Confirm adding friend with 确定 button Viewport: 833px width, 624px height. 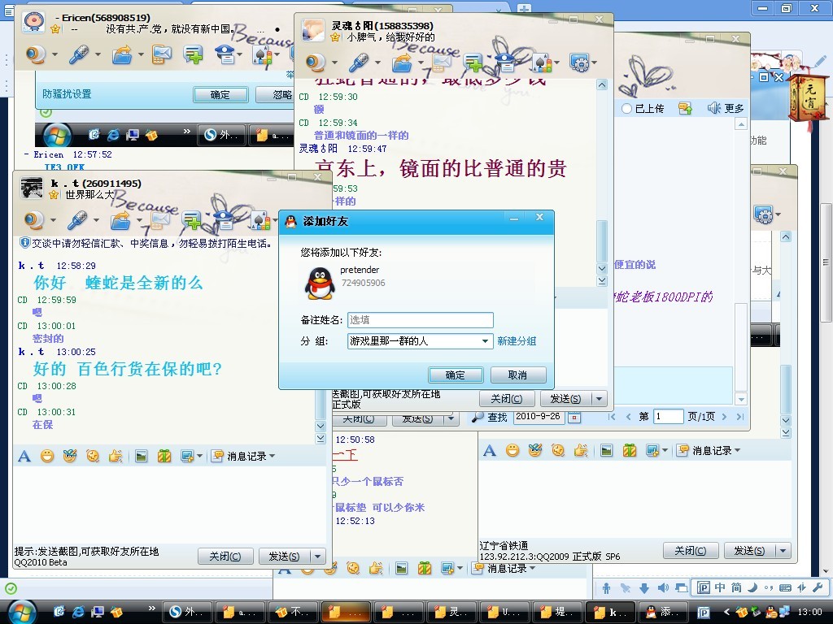(456, 375)
